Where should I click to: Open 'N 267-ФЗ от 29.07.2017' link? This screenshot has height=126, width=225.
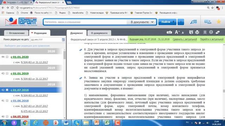pyautogui.click(x=34, y=106)
